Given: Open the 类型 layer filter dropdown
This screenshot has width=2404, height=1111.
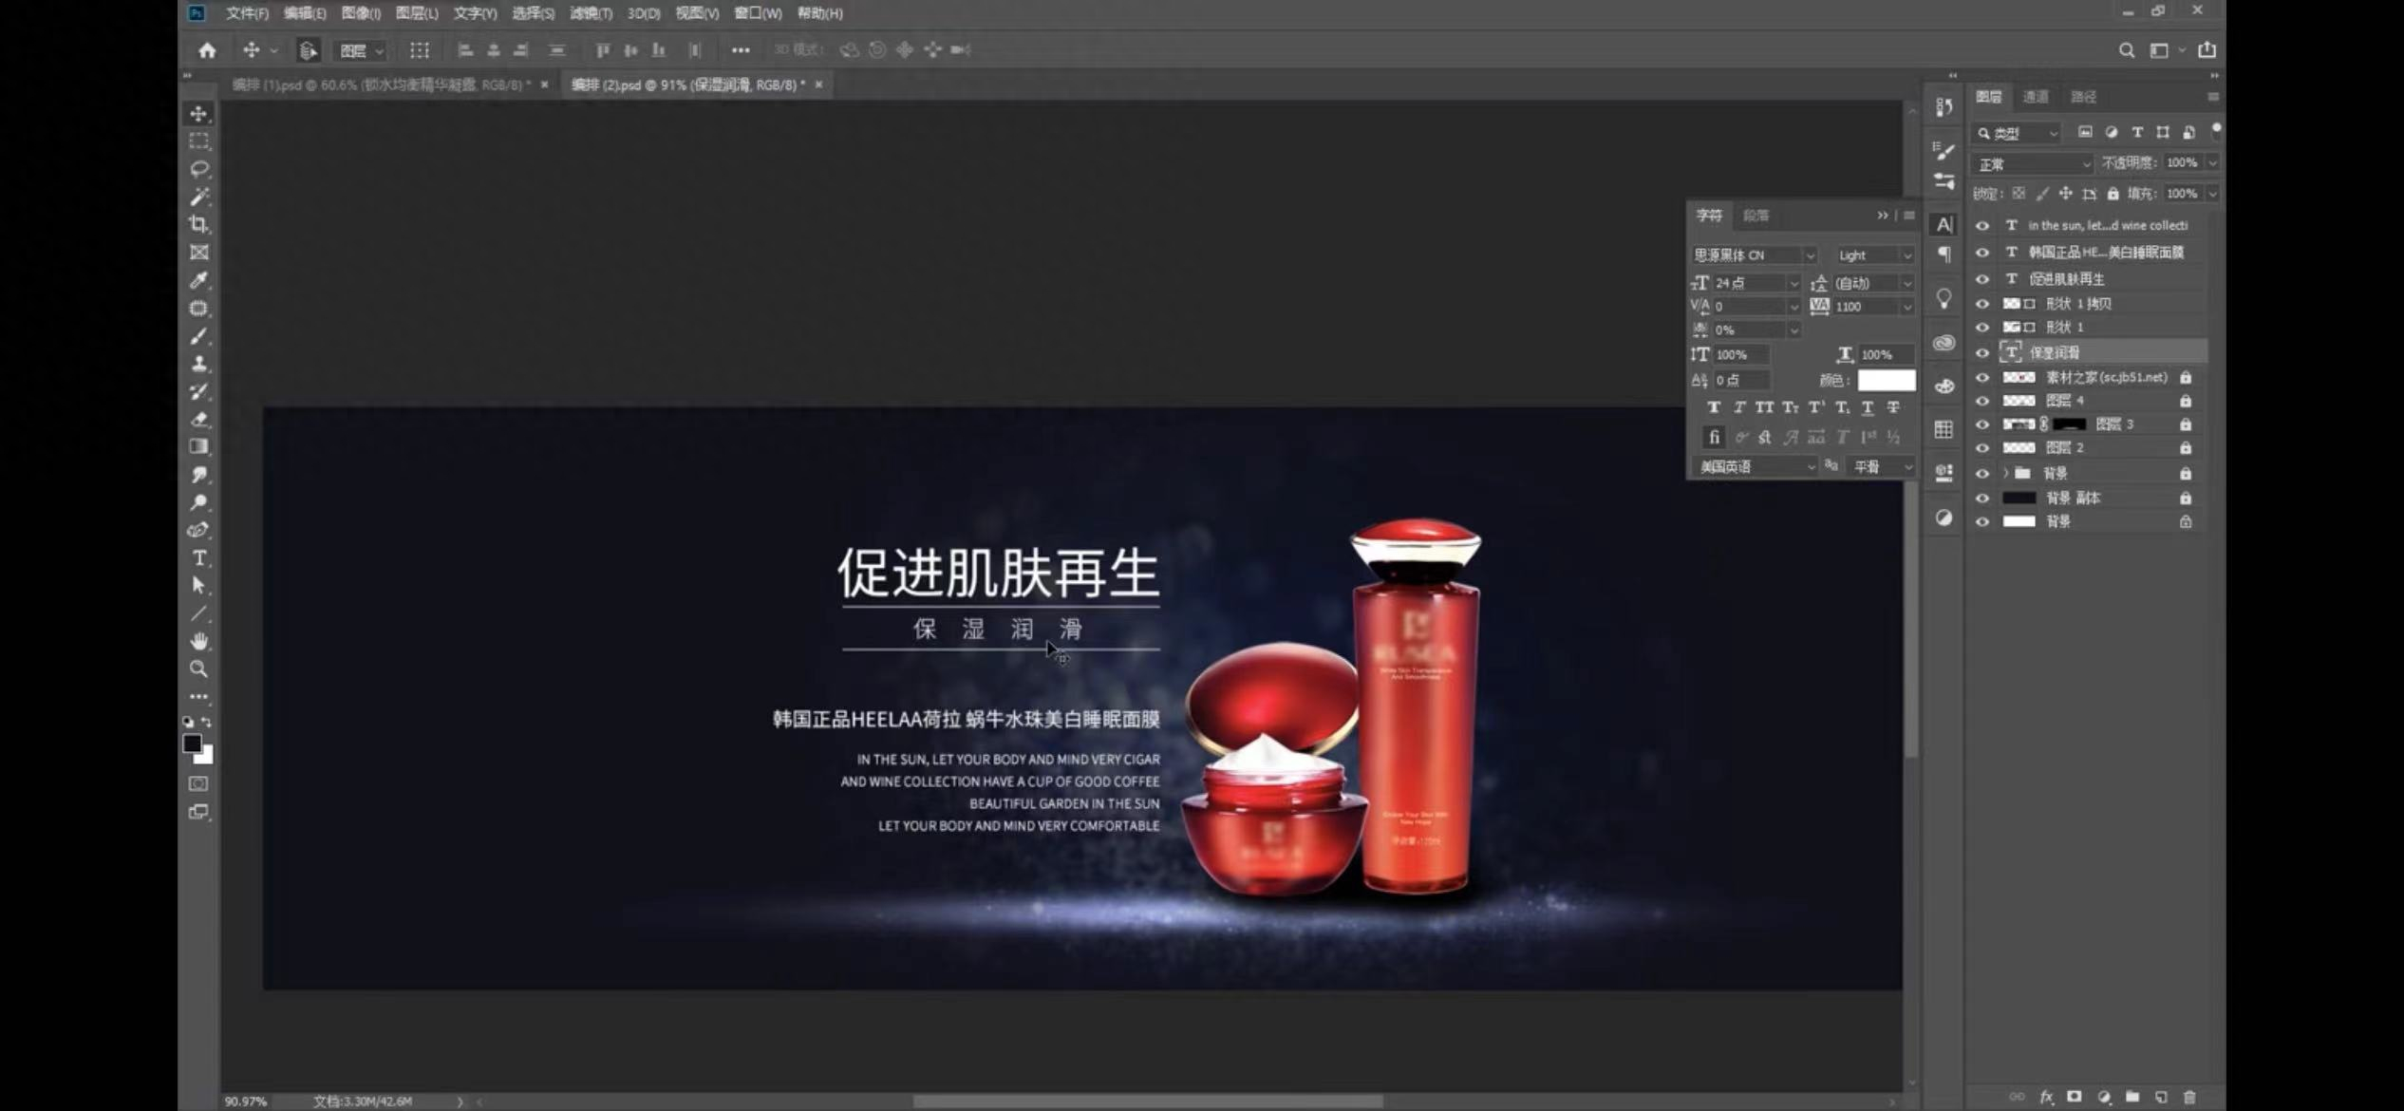Looking at the screenshot, I should pos(2018,134).
